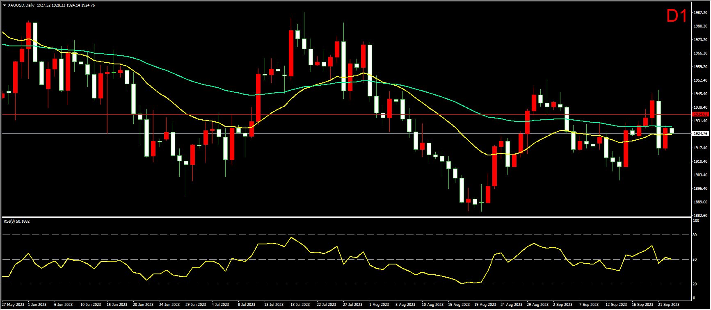Click the 1889.60 price axis label
This screenshot has width=711, height=310.
tap(700, 202)
